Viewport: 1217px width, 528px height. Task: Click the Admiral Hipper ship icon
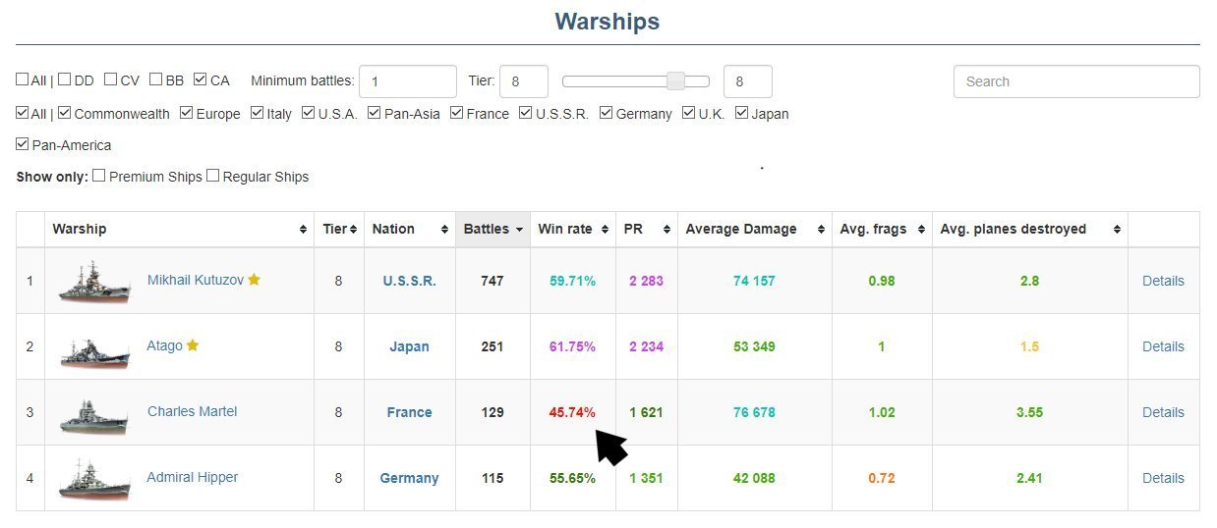click(93, 479)
